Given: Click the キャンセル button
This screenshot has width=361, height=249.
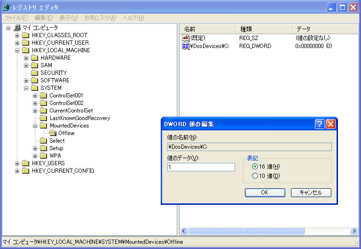Looking at the screenshot, I should pos(311,193).
